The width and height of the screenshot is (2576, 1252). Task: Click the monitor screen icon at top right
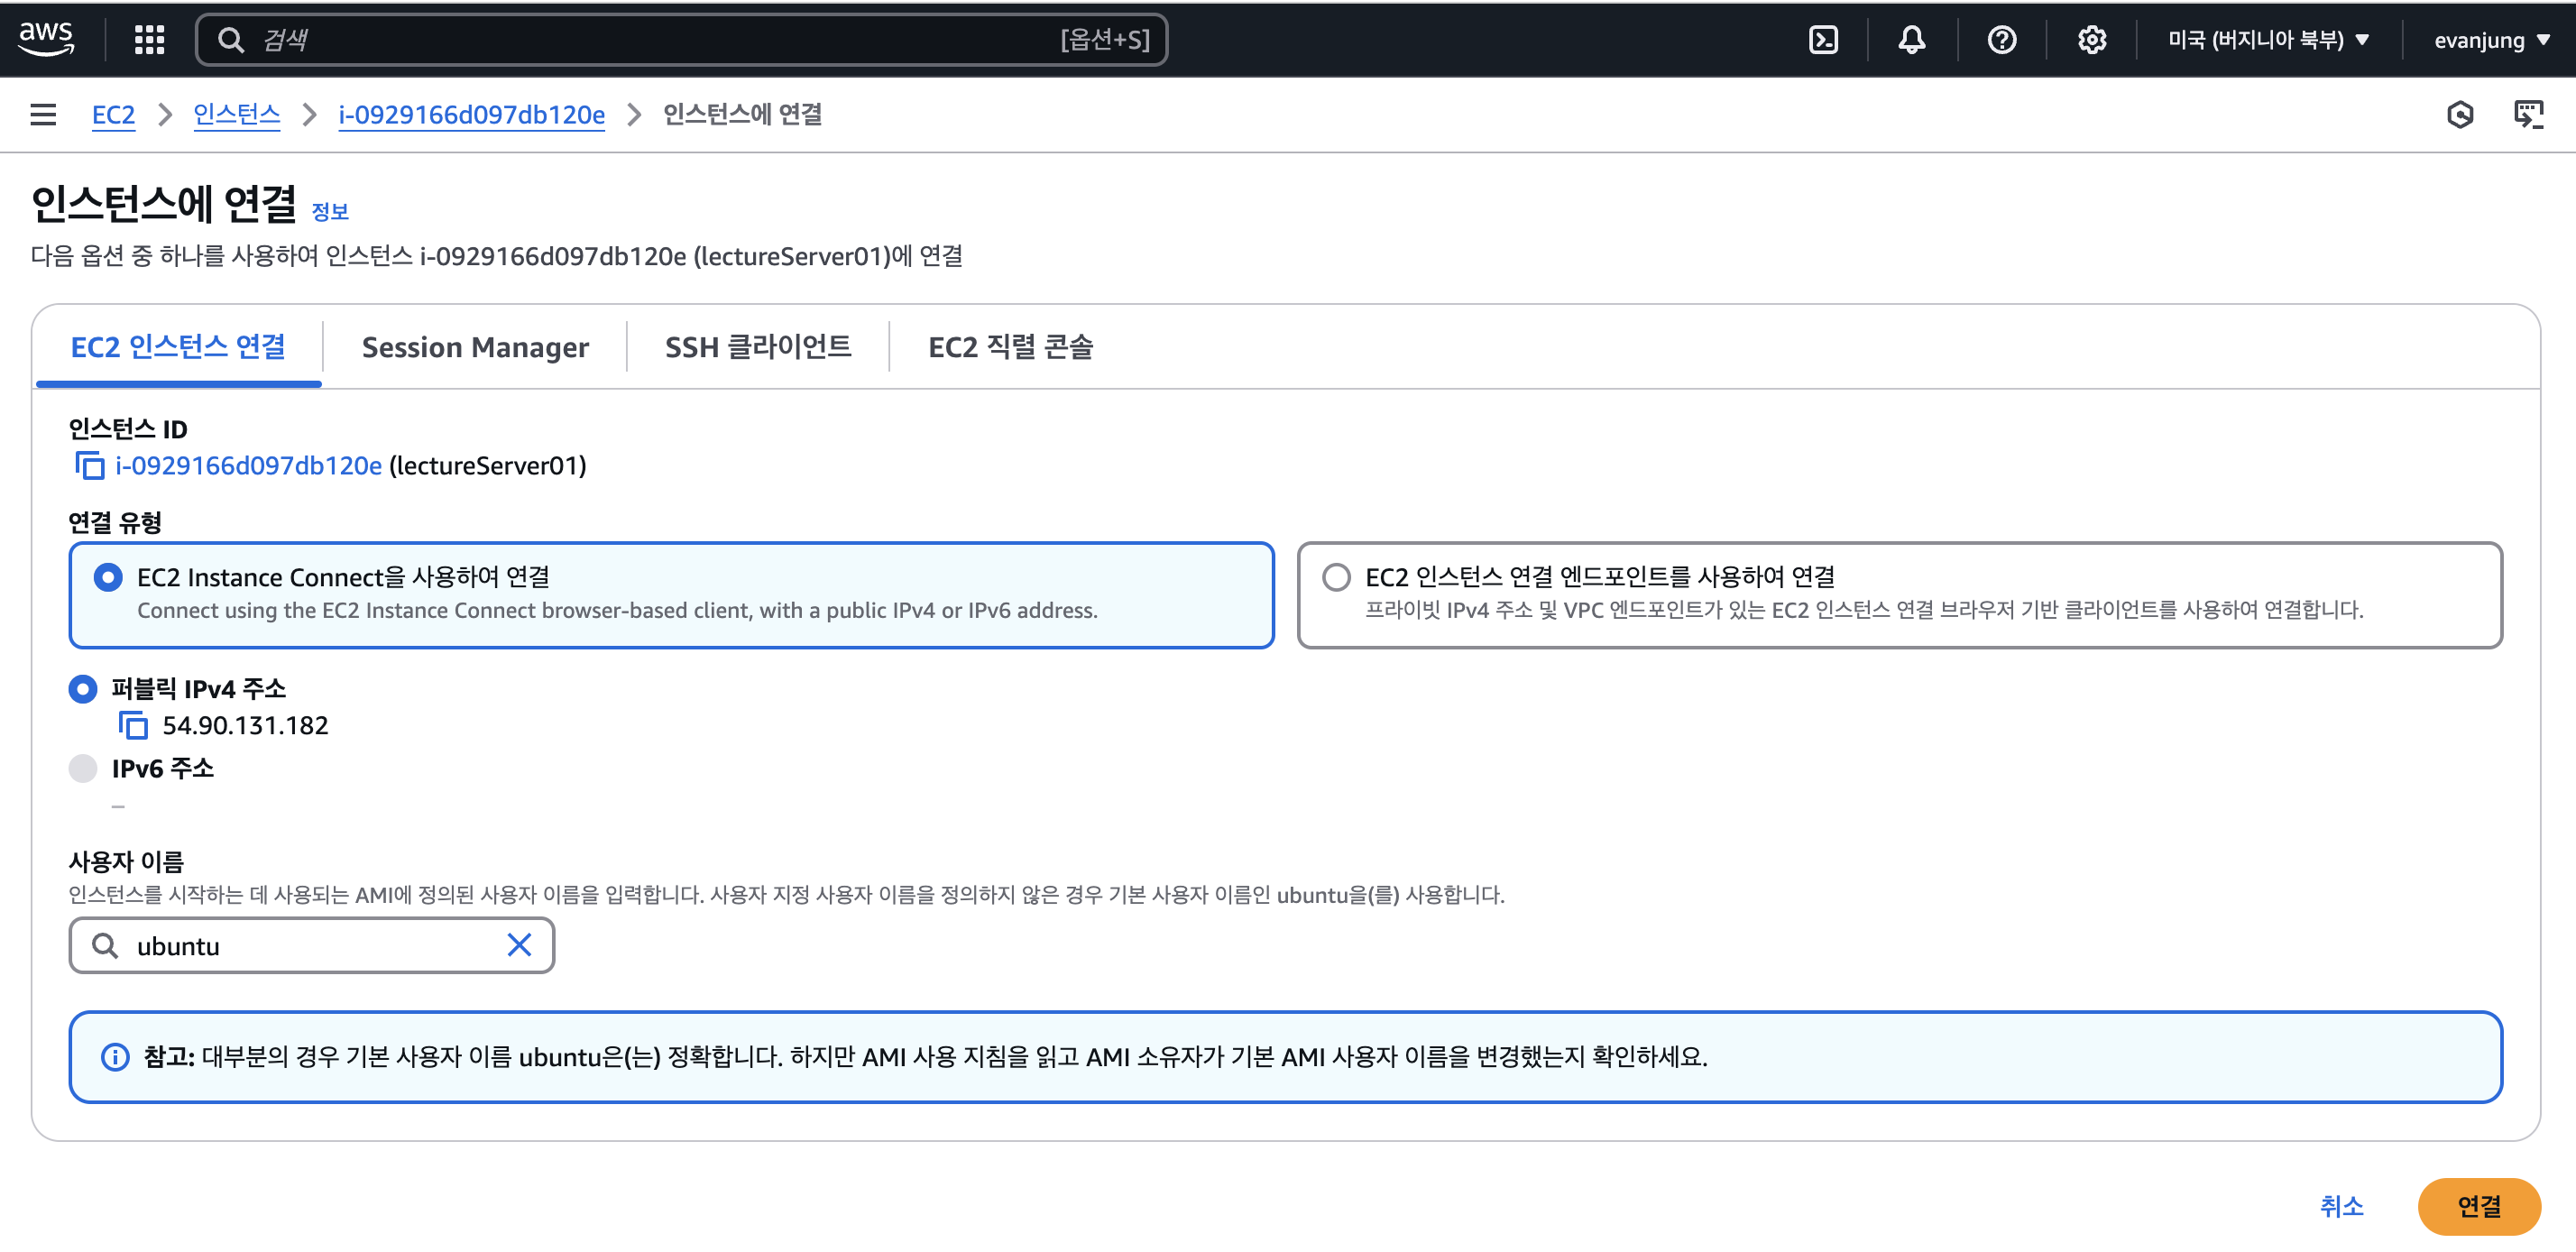click(x=2528, y=115)
